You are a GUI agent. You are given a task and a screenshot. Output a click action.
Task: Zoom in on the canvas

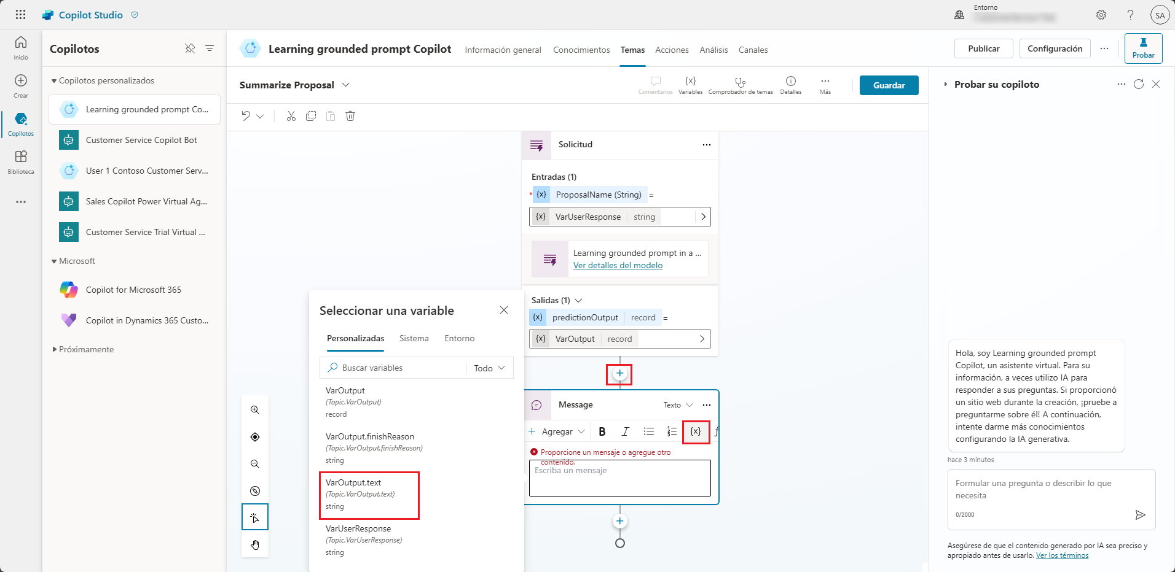click(x=255, y=410)
